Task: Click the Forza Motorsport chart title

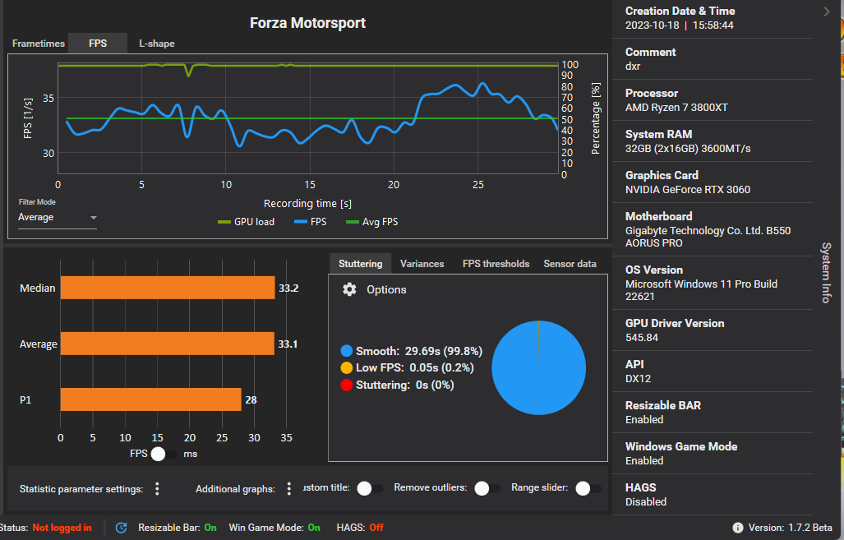Action: tap(307, 23)
